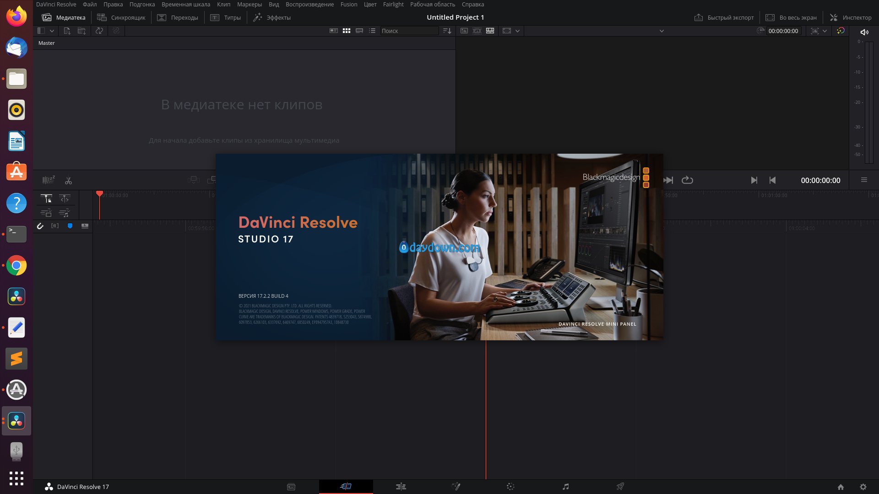This screenshot has height=494, width=879.
Task: Switch to the Cut page icon
Action: tap(346, 486)
